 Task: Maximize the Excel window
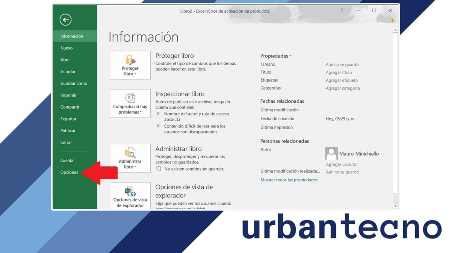tap(374, 10)
